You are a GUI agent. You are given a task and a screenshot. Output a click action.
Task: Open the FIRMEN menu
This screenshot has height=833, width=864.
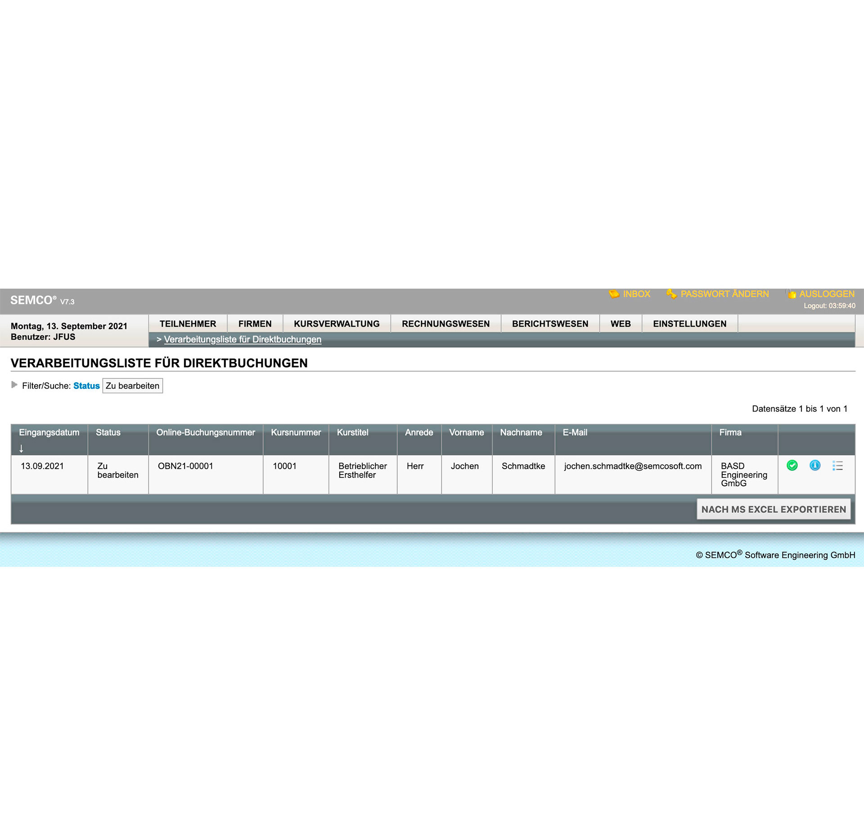click(255, 324)
